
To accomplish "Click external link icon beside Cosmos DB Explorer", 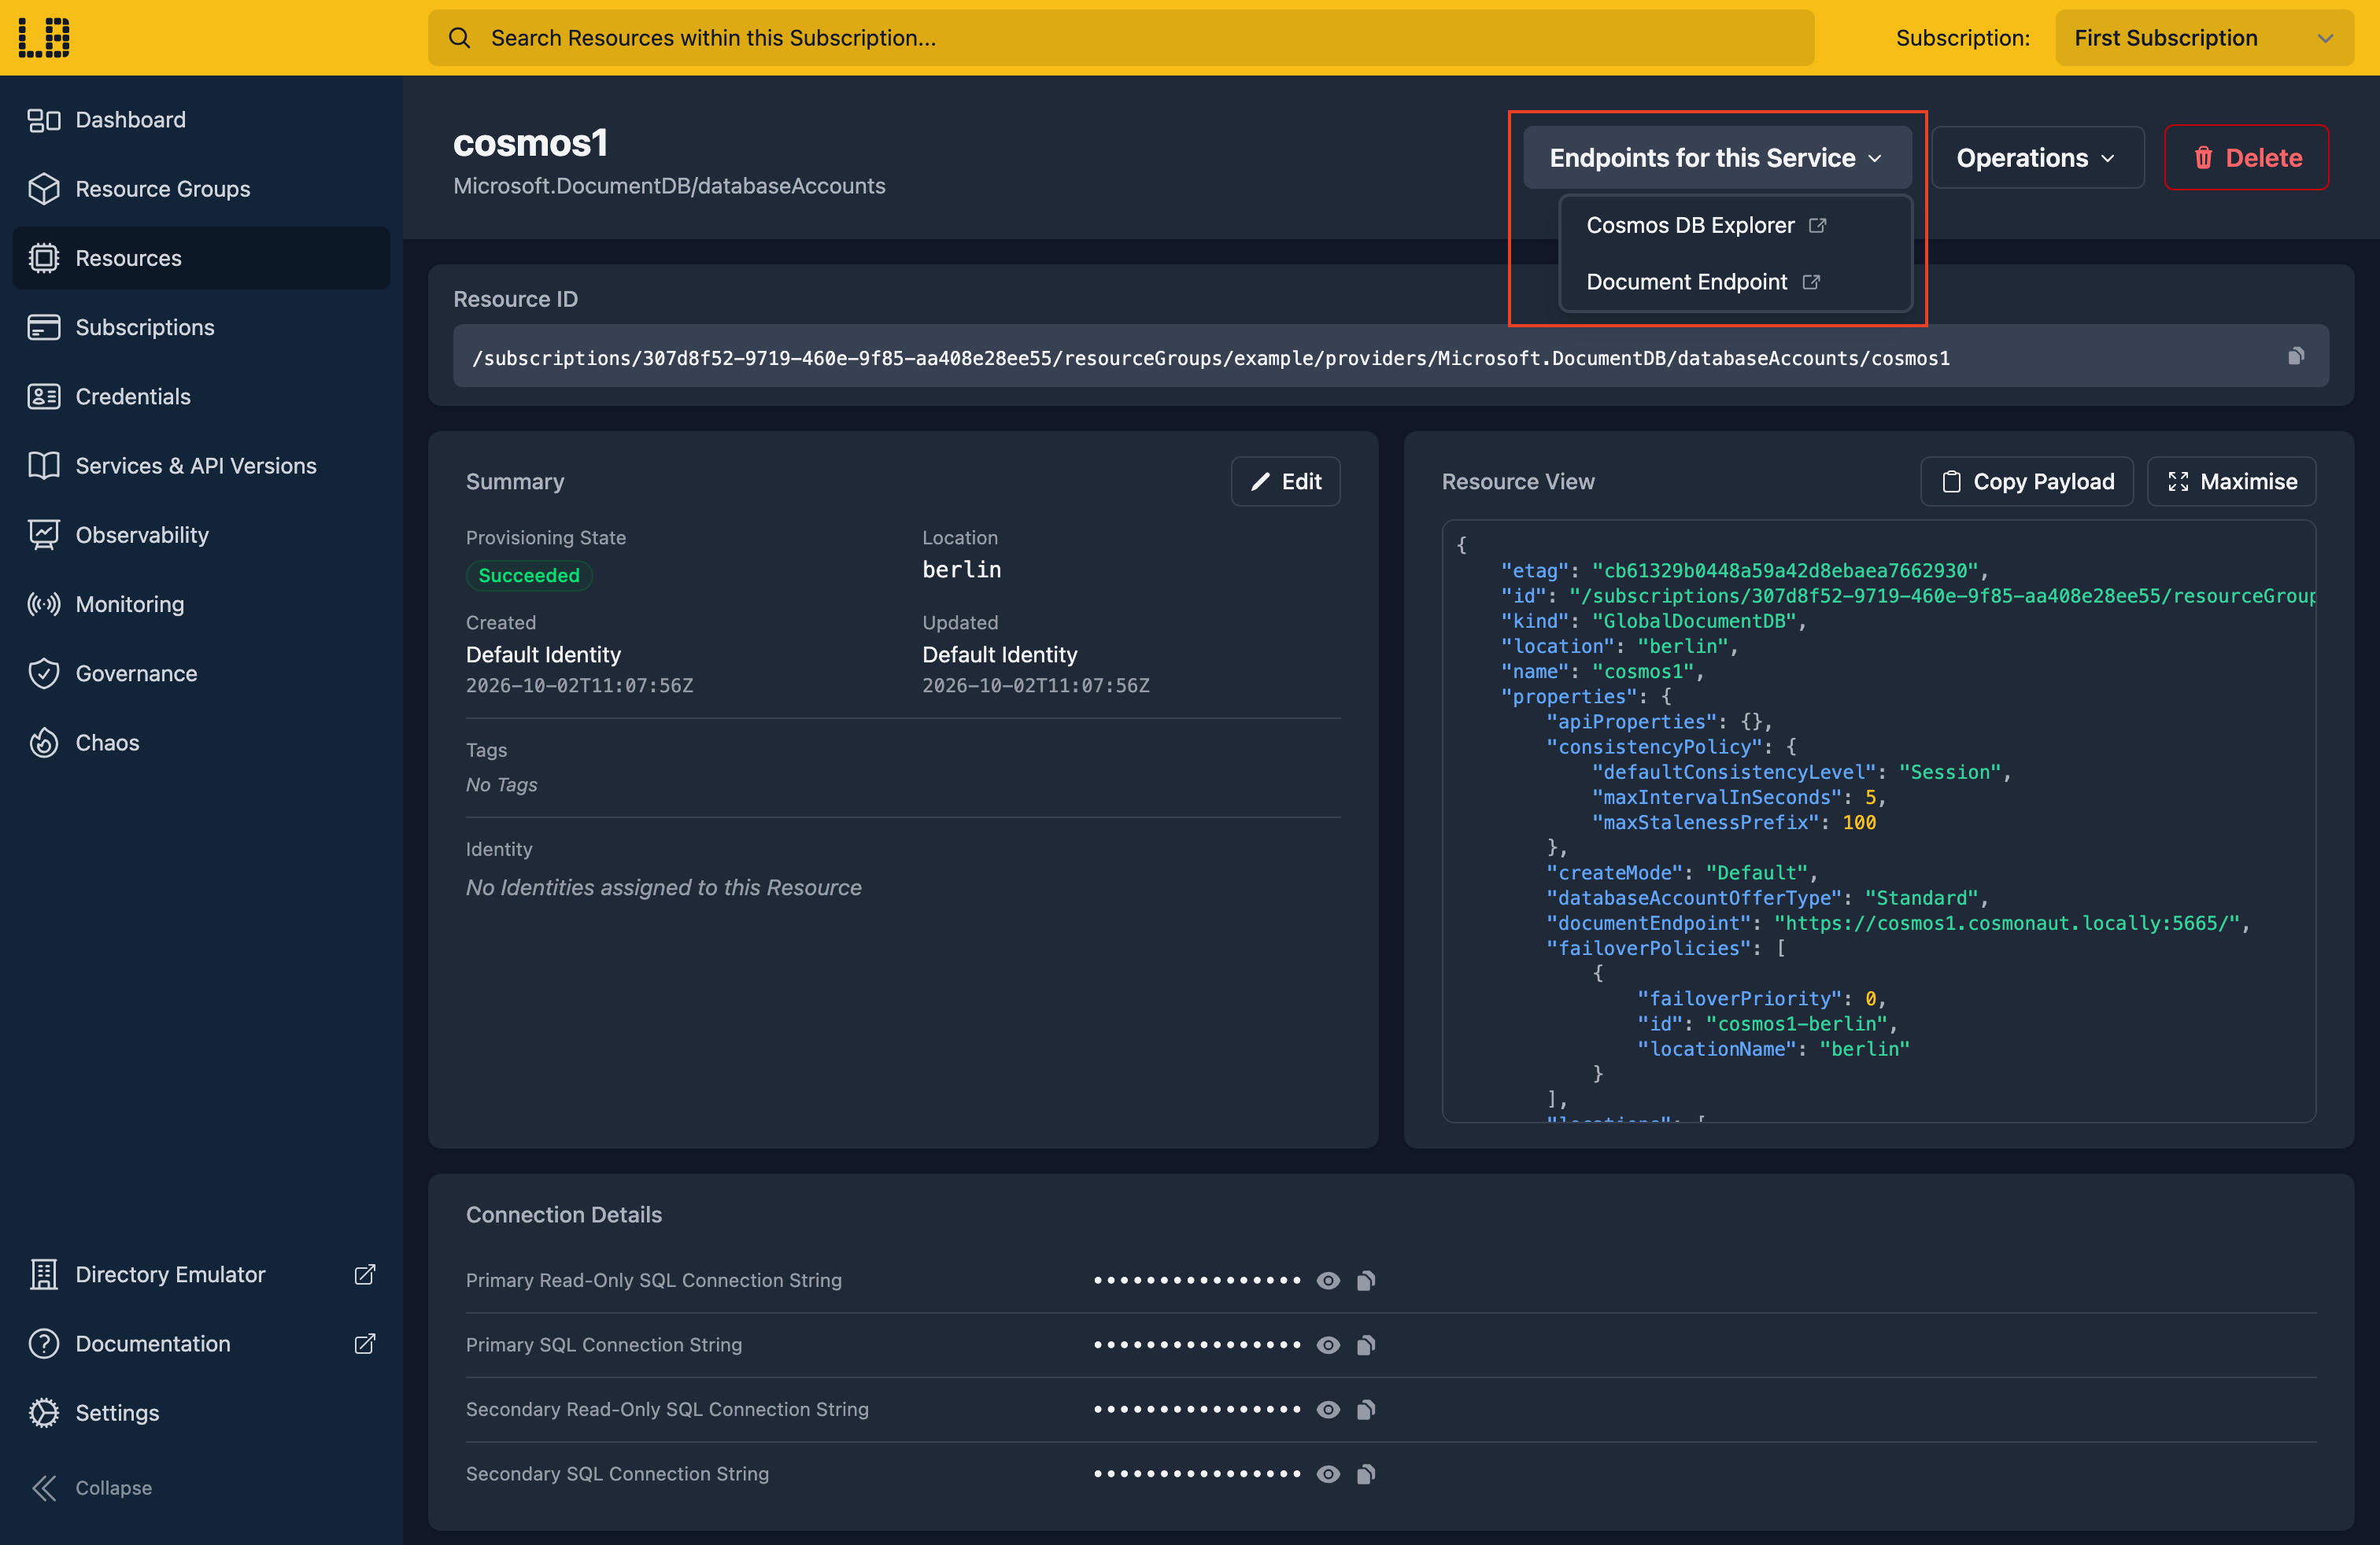I will [x=1818, y=226].
